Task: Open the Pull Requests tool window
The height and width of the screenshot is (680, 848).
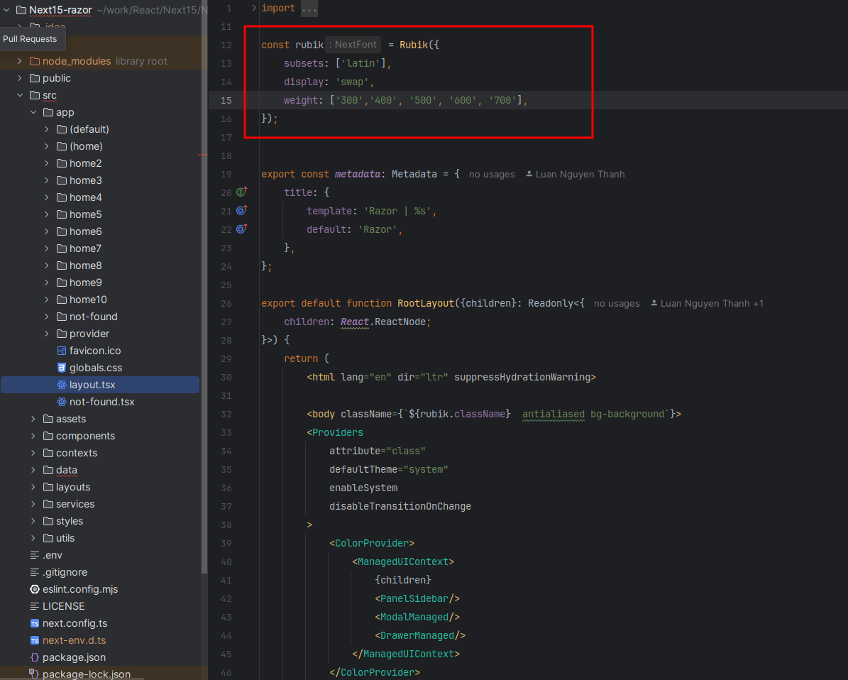Action: click(x=30, y=39)
